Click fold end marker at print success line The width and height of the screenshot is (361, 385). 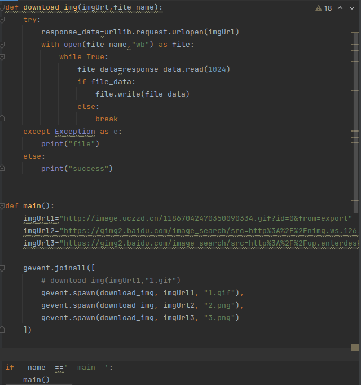point(2,168)
